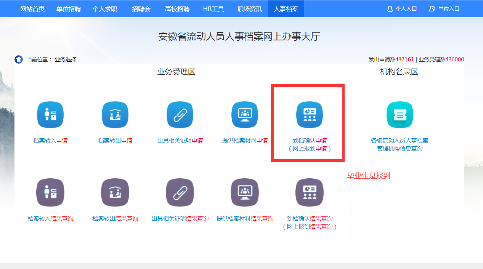
Task: Open the purple 档案转入结果查询 icon
Action: point(50,192)
